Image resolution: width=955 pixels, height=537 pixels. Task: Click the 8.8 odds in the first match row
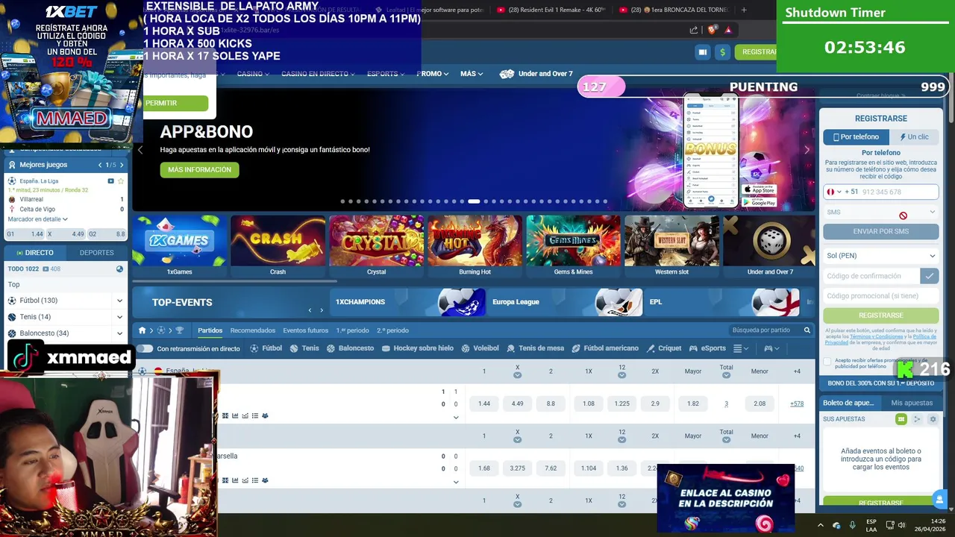coord(551,403)
